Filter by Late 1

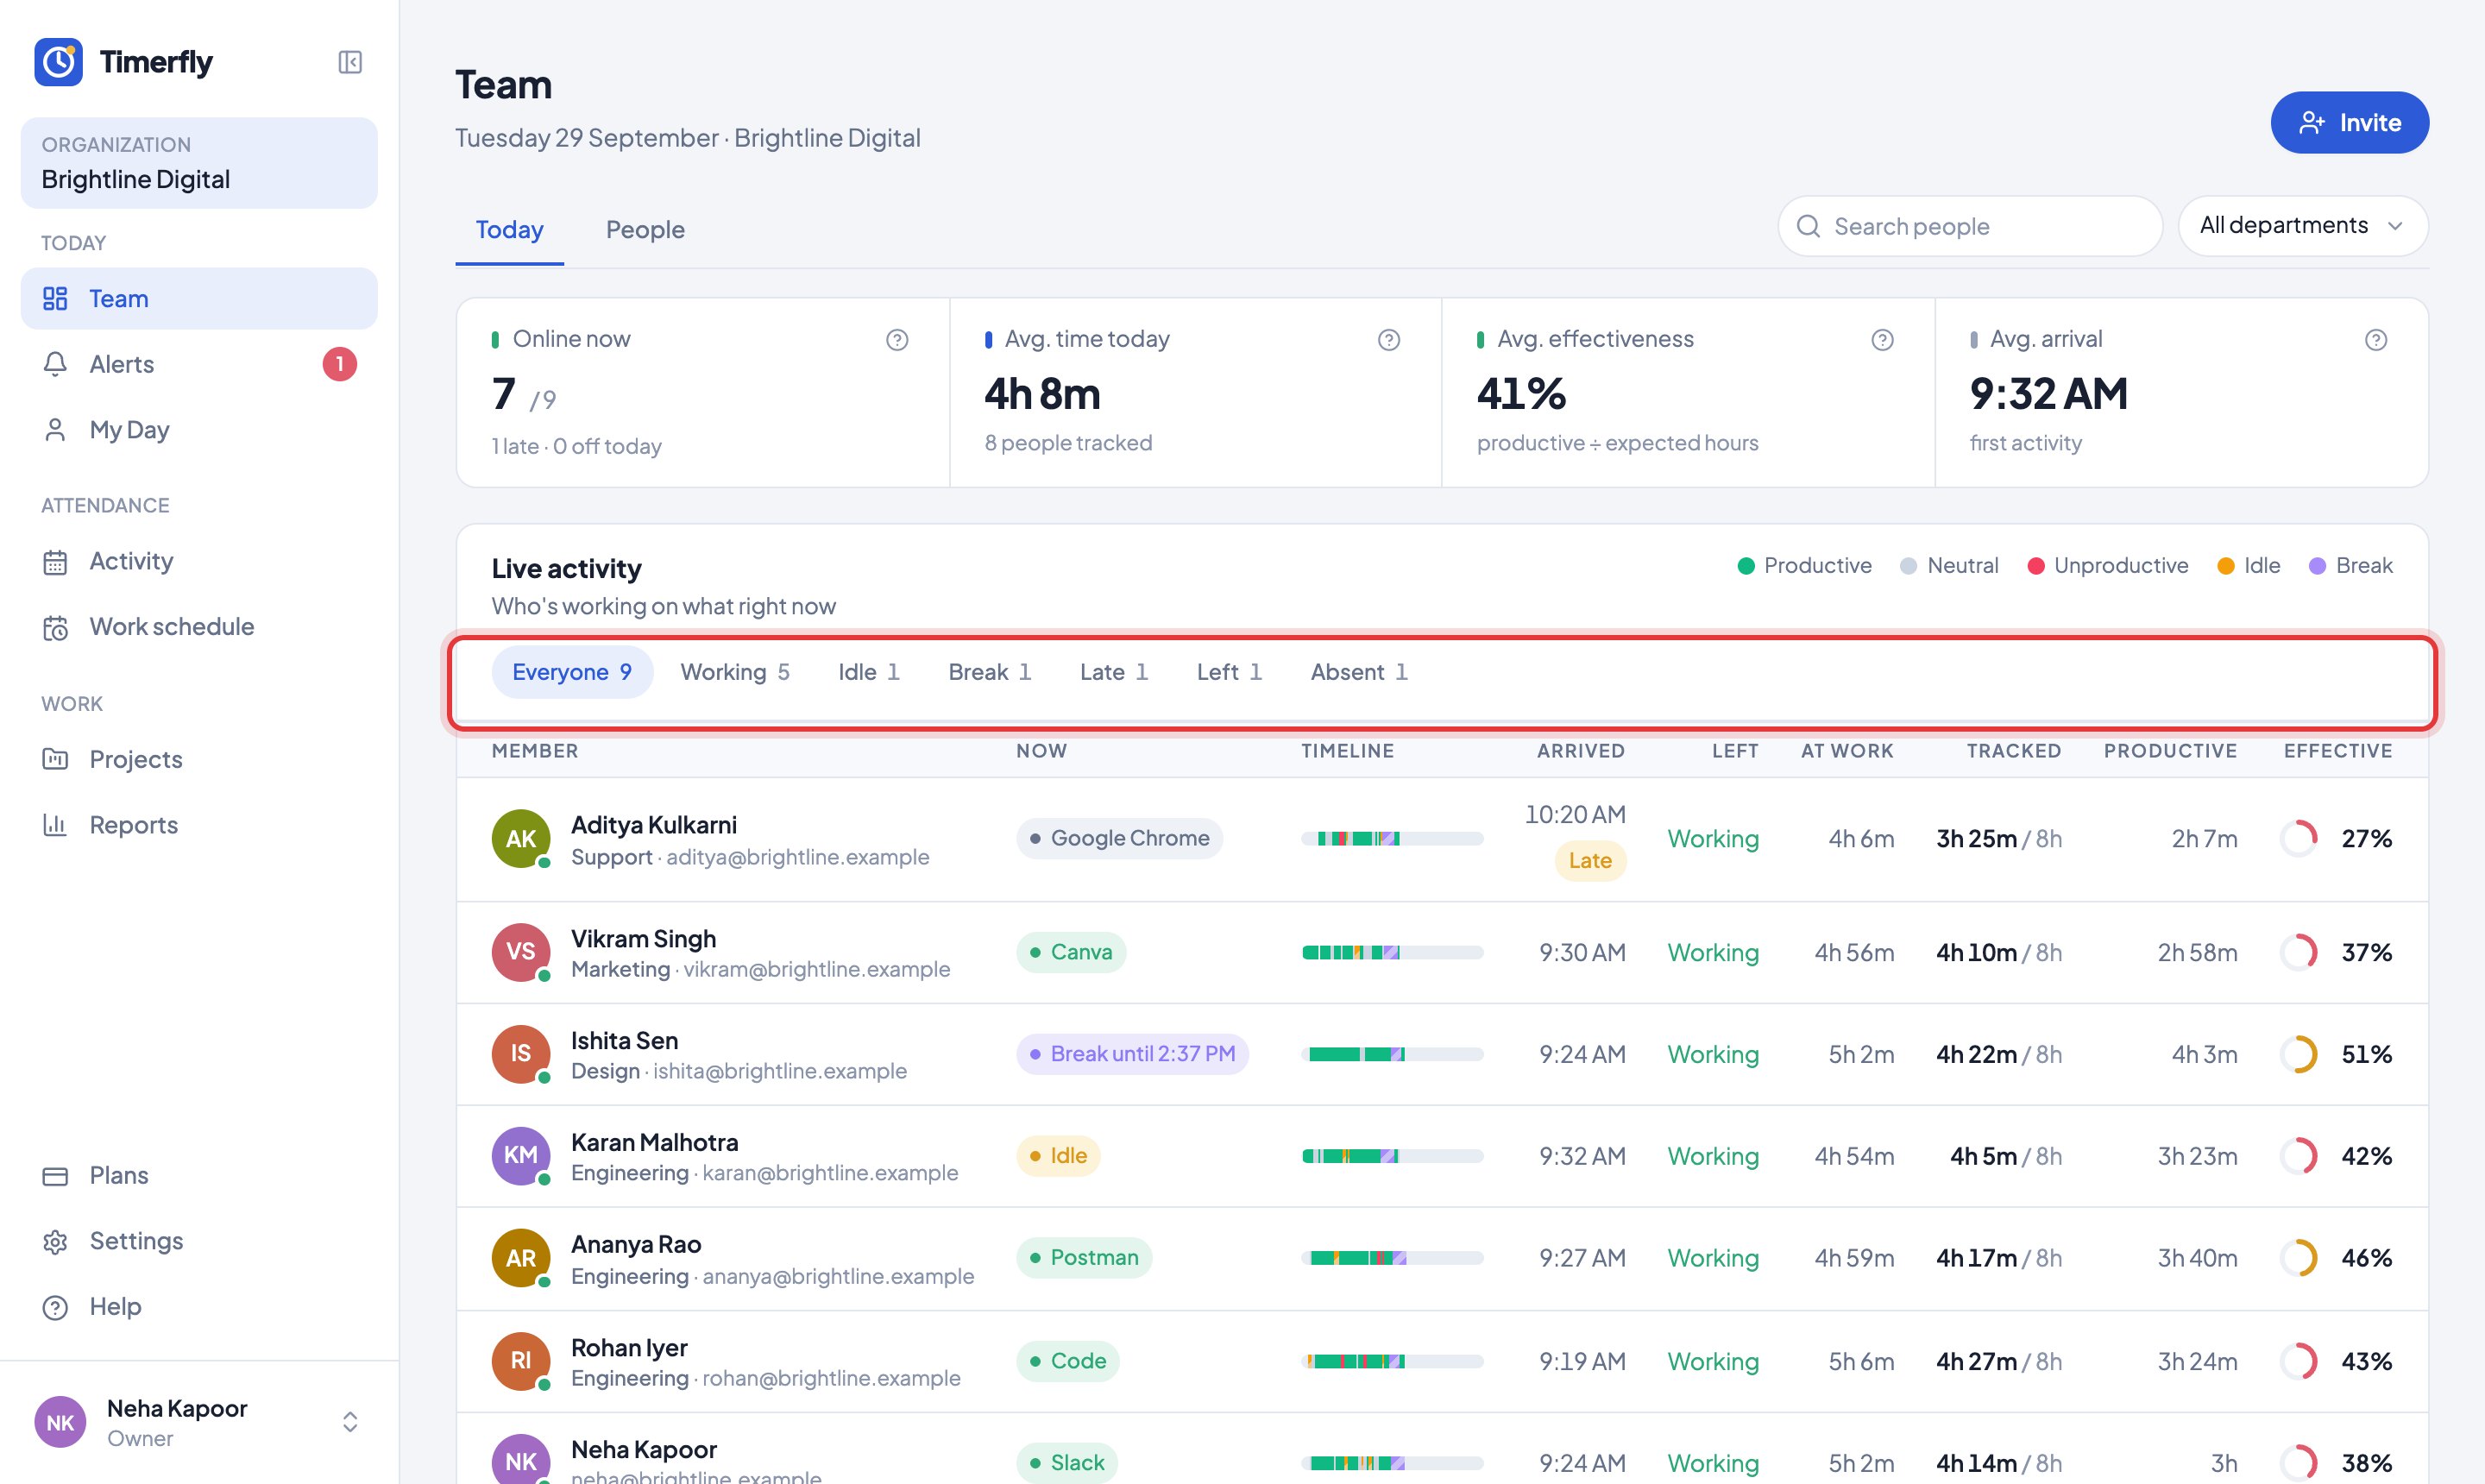1113,672
